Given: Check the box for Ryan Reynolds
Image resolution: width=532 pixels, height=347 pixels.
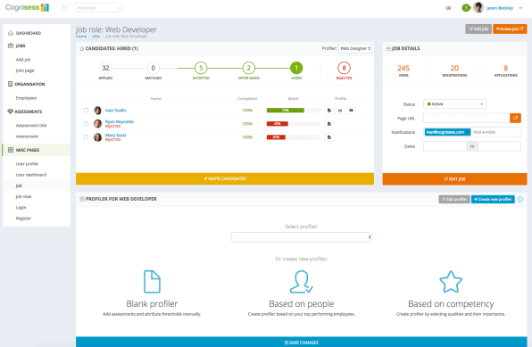Looking at the screenshot, I should [x=86, y=124].
